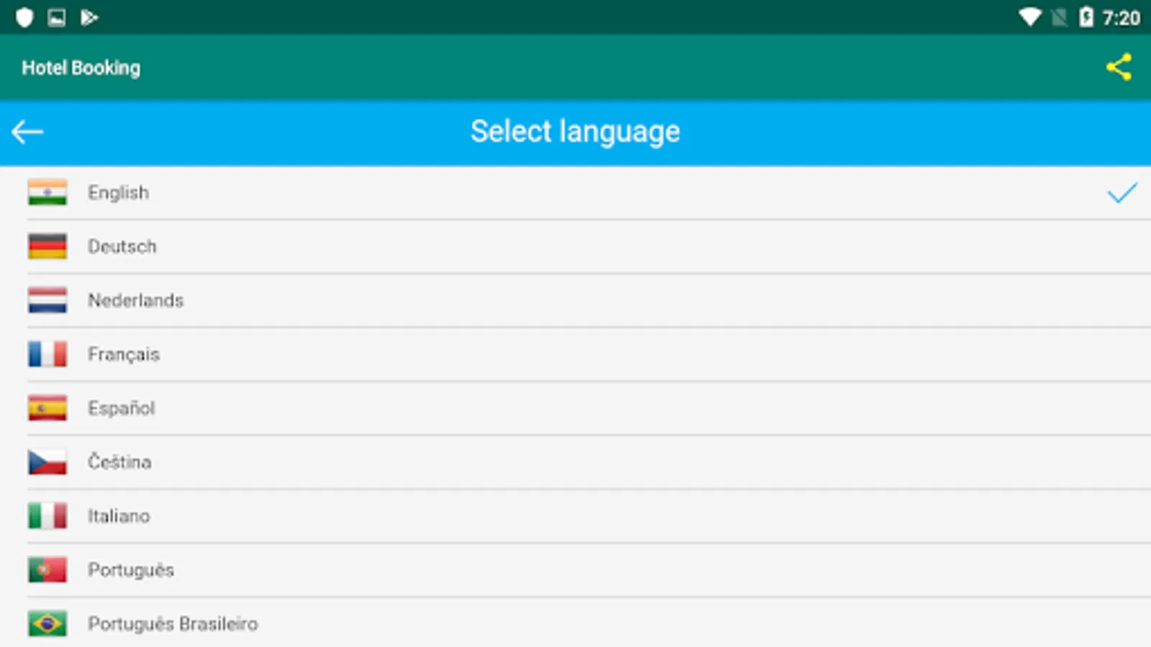This screenshot has width=1151, height=647.
Task: Tap the Brazil flag icon
Action: click(47, 624)
